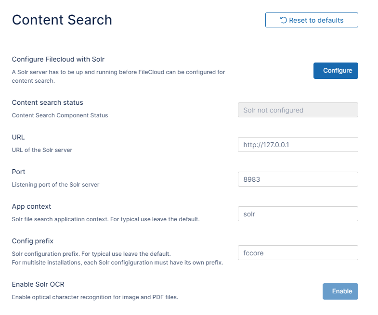Select the Content search status label
The height and width of the screenshot is (315, 378).
(x=47, y=102)
